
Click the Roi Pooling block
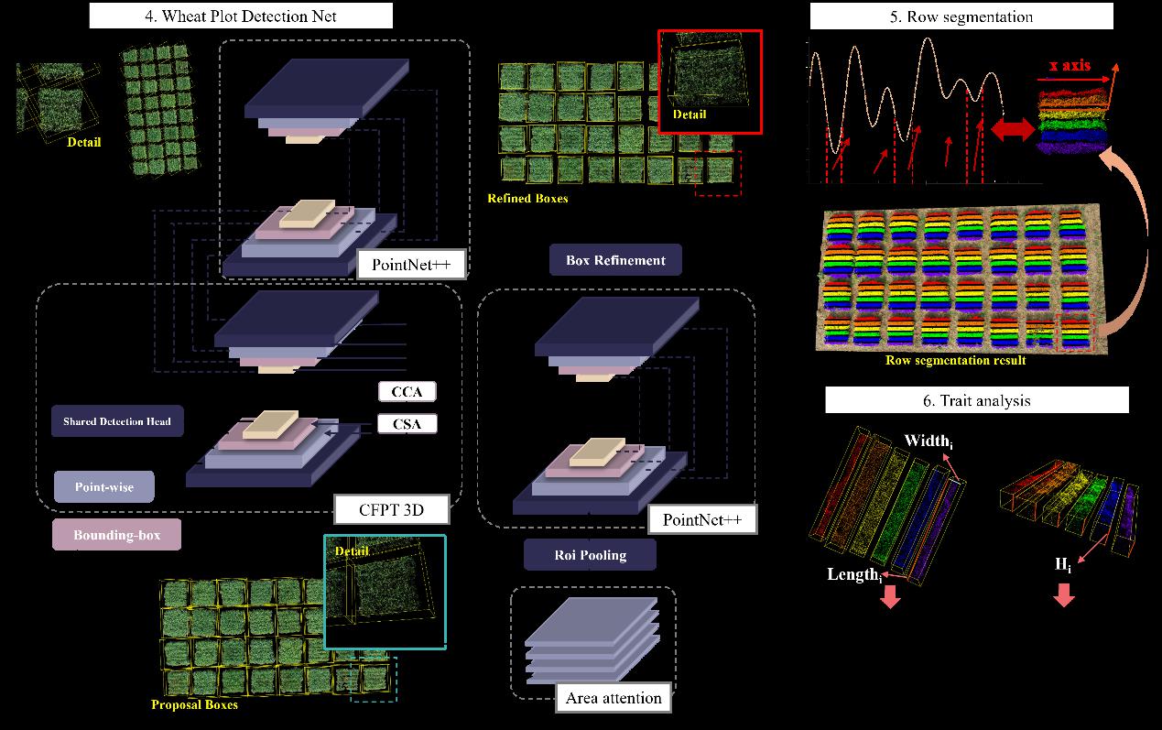(x=589, y=554)
